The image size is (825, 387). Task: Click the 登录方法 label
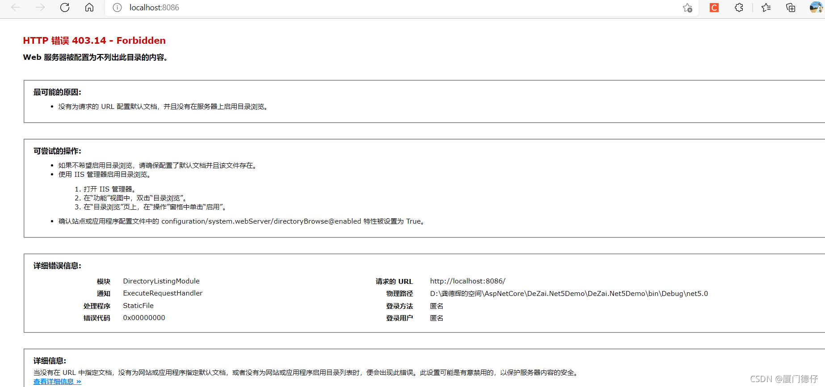pyautogui.click(x=399, y=306)
